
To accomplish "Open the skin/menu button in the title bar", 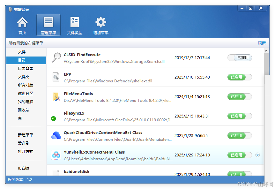I will [x=251, y=8].
